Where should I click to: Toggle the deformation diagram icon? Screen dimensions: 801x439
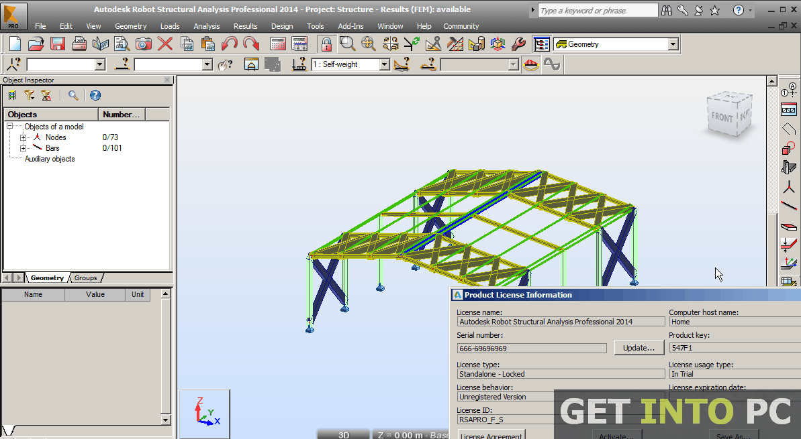(531, 65)
